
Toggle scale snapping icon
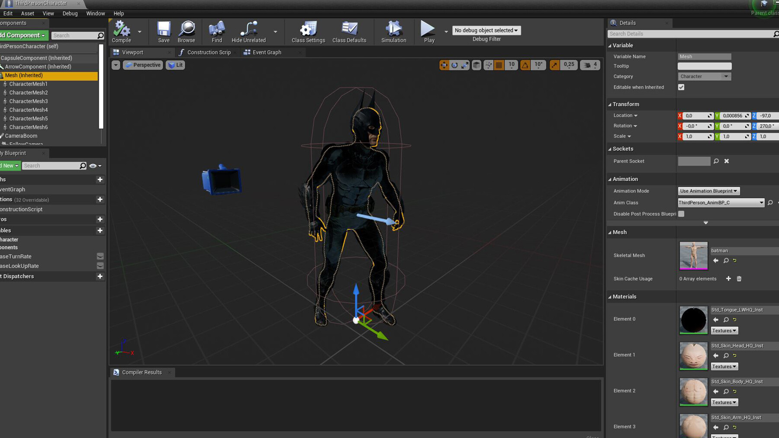point(554,65)
